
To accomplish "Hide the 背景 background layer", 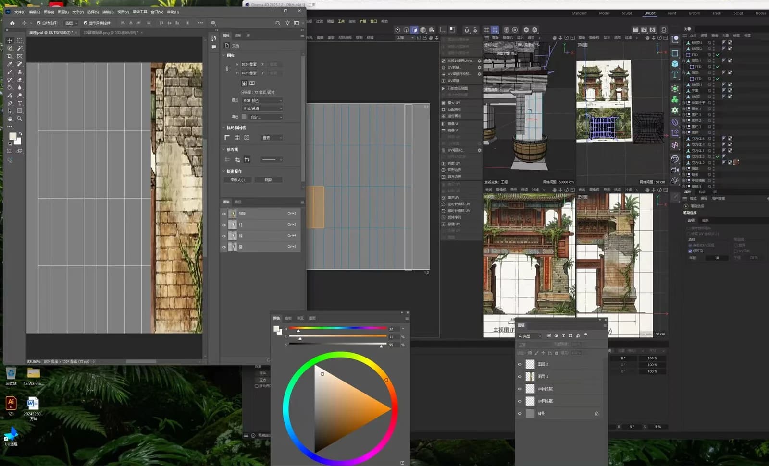I will pos(520,413).
